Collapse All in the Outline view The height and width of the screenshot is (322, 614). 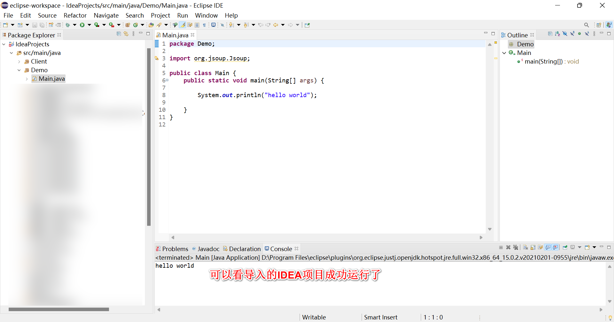coord(550,34)
